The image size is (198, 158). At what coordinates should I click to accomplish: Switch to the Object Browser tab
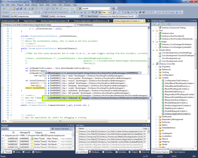pyautogui.click(x=30, y=21)
